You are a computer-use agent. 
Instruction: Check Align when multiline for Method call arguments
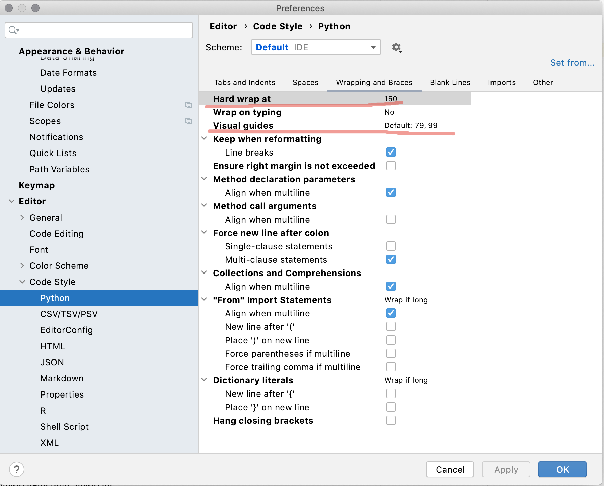pos(391,219)
